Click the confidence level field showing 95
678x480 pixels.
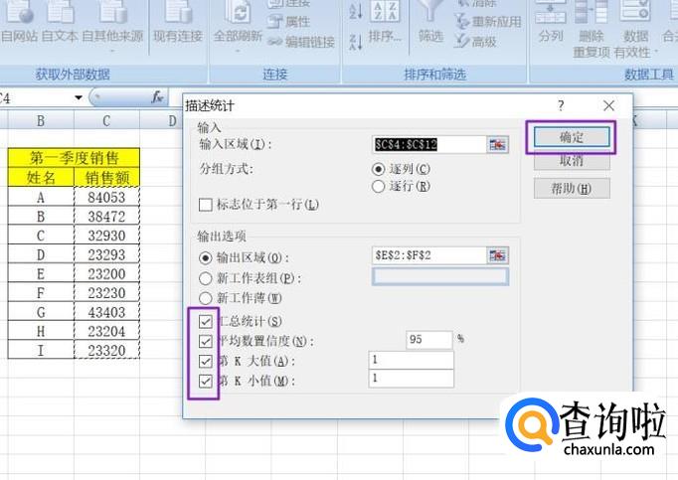428,340
